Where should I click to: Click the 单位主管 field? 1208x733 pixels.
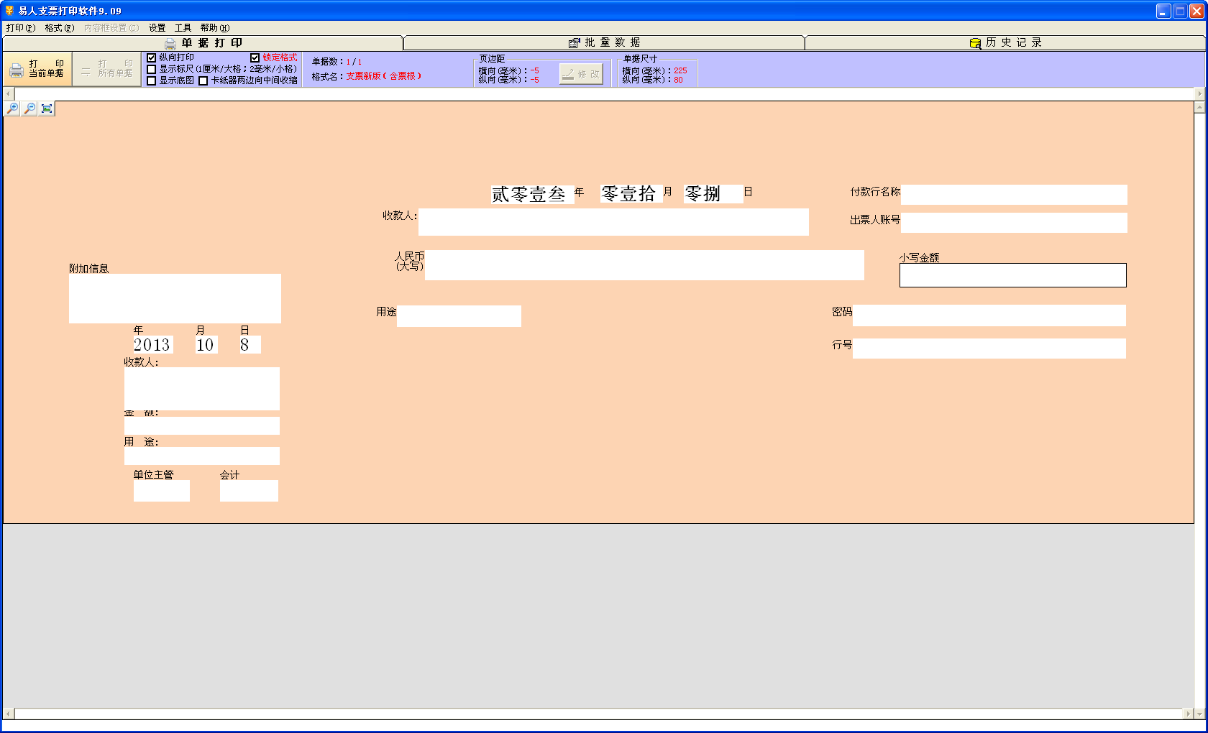pyautogui.click(x=162, y=491)
